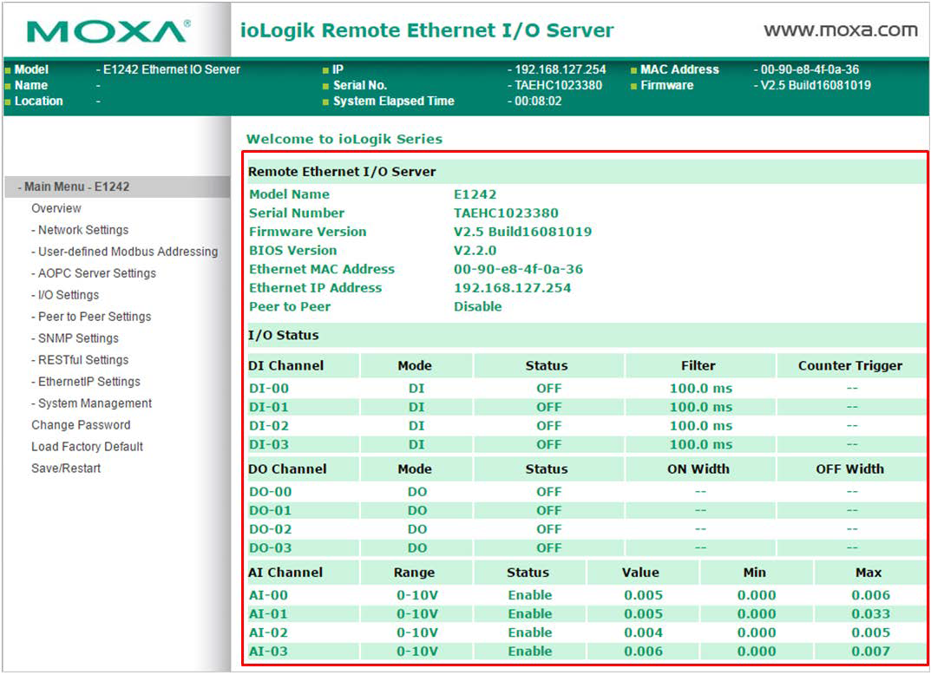Click DI-03 channel name
Image resolution: width=931 pixels, height=675 pixels.
(x=269, y=445)
